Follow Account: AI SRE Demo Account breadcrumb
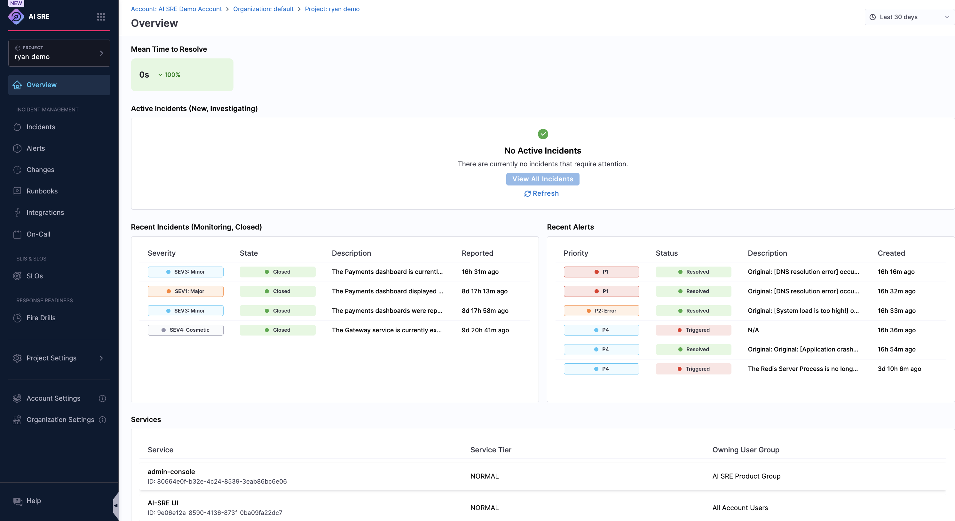Viewport: 955px width, 521px height. (176, 9)
